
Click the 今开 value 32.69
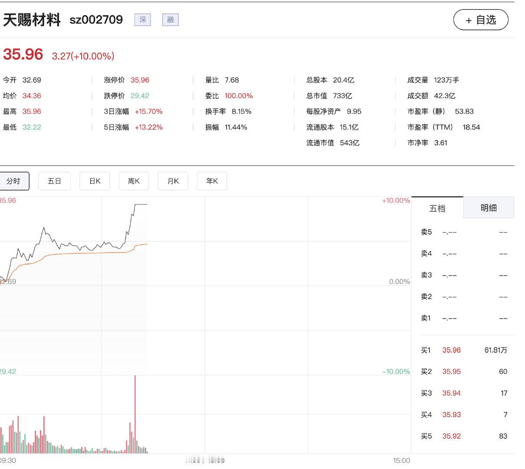click(x=32, y=80)
